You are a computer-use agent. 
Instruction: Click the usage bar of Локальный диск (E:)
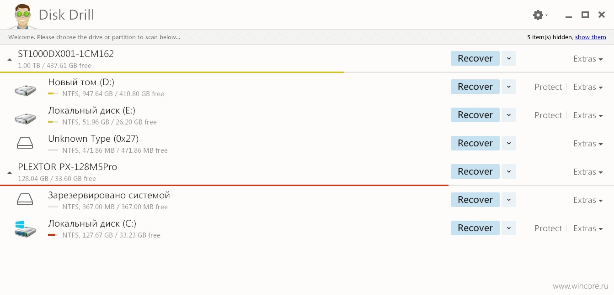coord(53,122)
